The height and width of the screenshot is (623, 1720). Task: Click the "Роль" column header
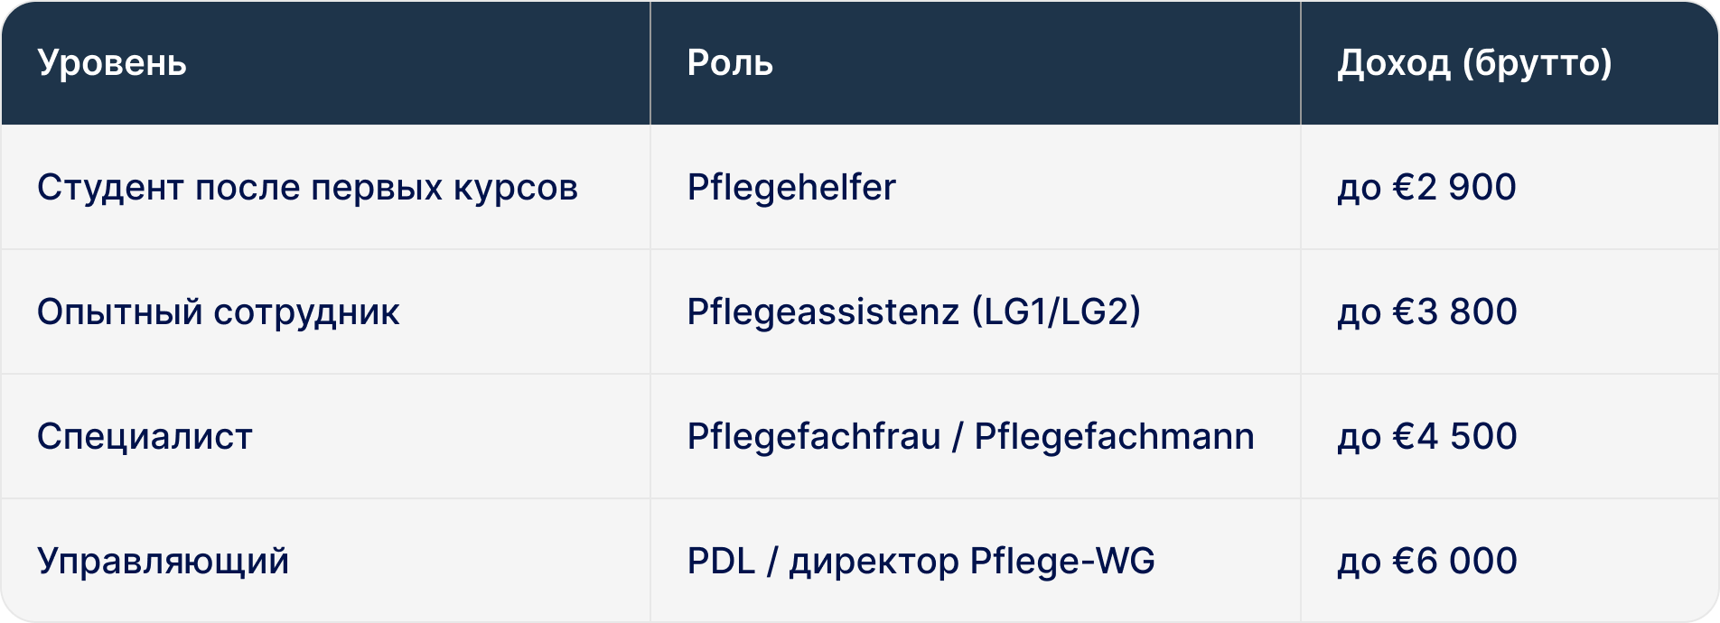[x=730, y=63]
